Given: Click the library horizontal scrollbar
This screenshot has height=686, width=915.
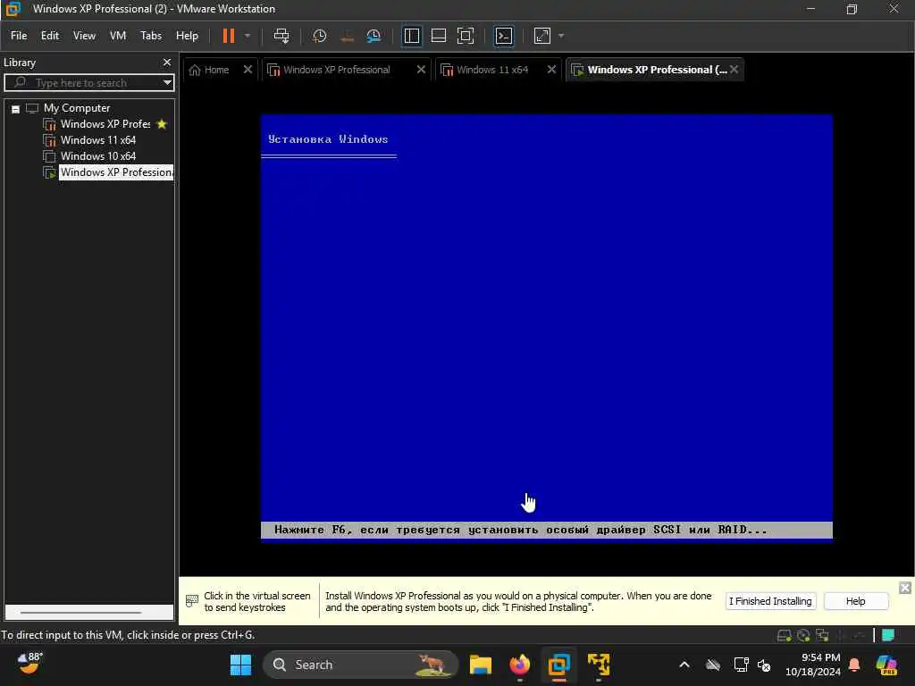Looking at the screenshot, I should [80, 613].
